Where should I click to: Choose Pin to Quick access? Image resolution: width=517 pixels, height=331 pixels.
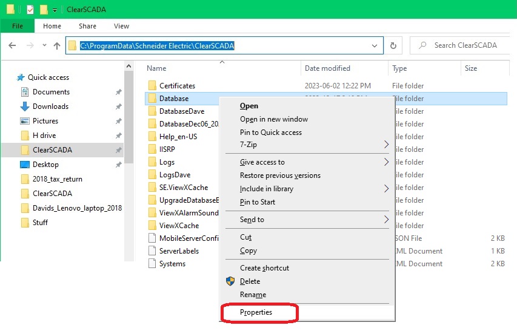coord(271,133)
